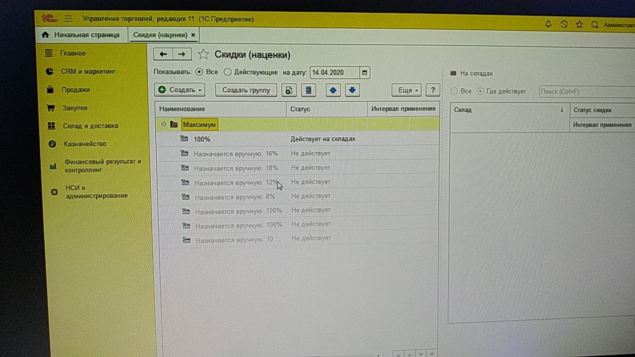This screenshot has width=635, height=357.
Task: Open the Склад и доставка section
Action: pos(90,126)
